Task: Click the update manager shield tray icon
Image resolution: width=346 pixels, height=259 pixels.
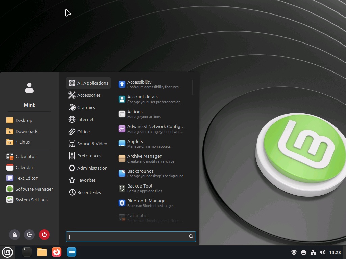Action: coord(294,252)
